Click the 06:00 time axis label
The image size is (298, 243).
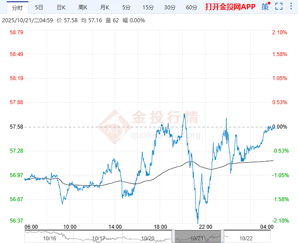31,227
